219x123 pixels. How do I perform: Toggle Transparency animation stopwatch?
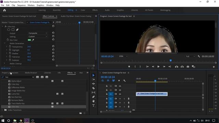point(10,46)
